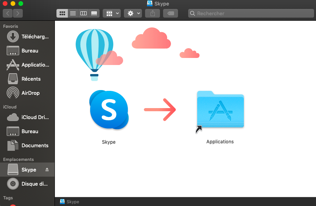Viewport: 316px width, 206px height.
Task: Open the gear action menu
Action: (133, 13)
